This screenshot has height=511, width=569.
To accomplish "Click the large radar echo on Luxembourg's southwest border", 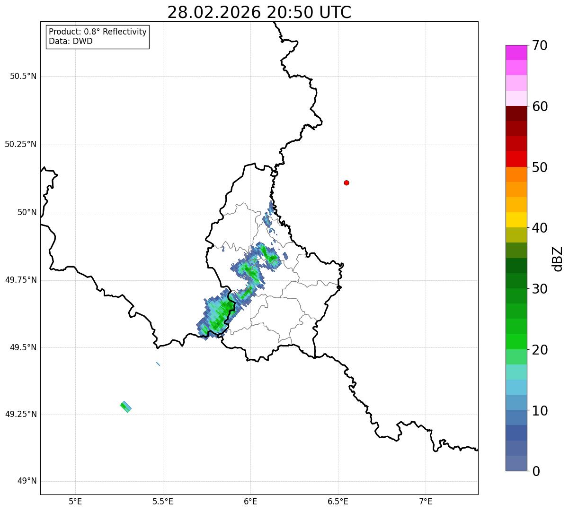I will pos(219,314).
